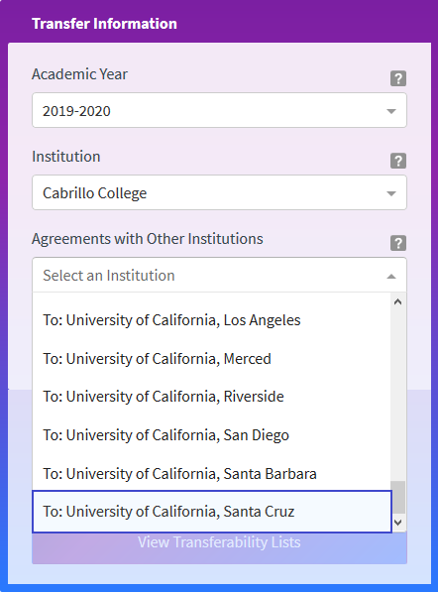Click the dropdown list scroll up arrow
Screen dimensions: 438x592
[x=397, y=301]
